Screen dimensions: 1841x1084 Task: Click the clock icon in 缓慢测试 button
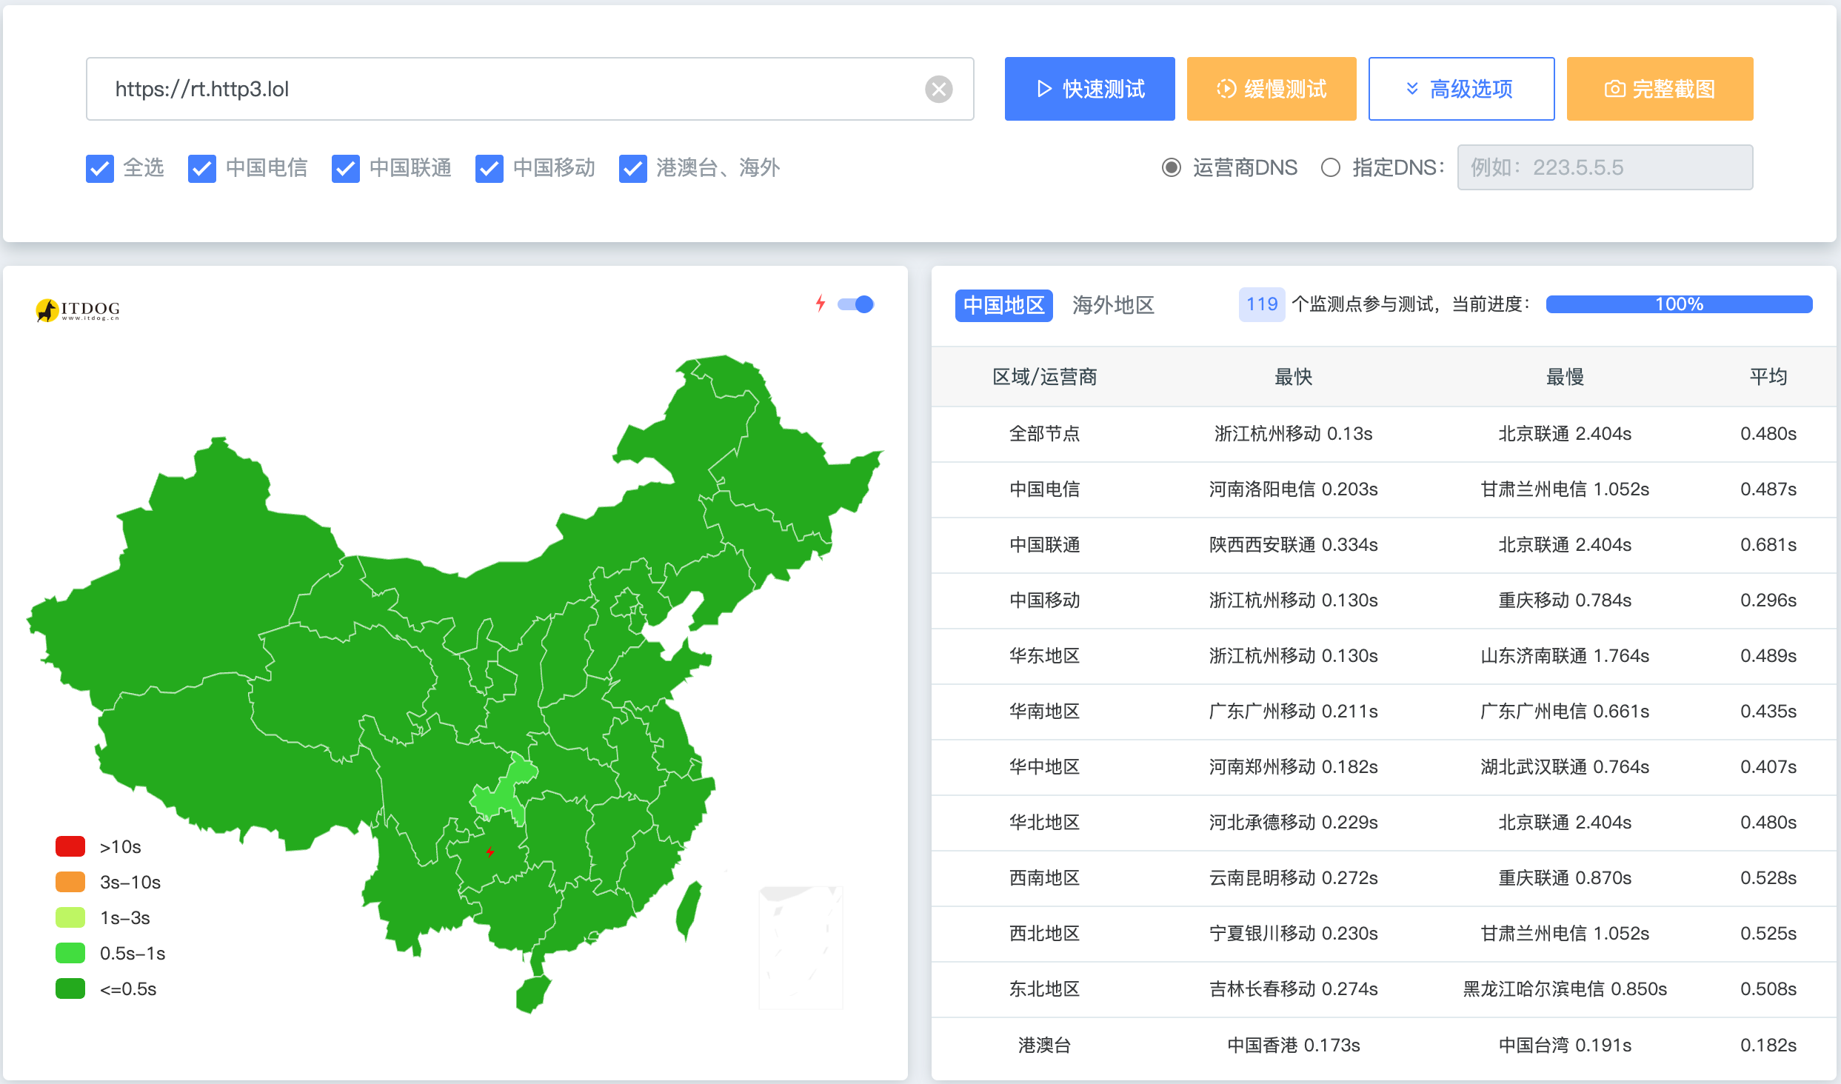coord(1226,88)
